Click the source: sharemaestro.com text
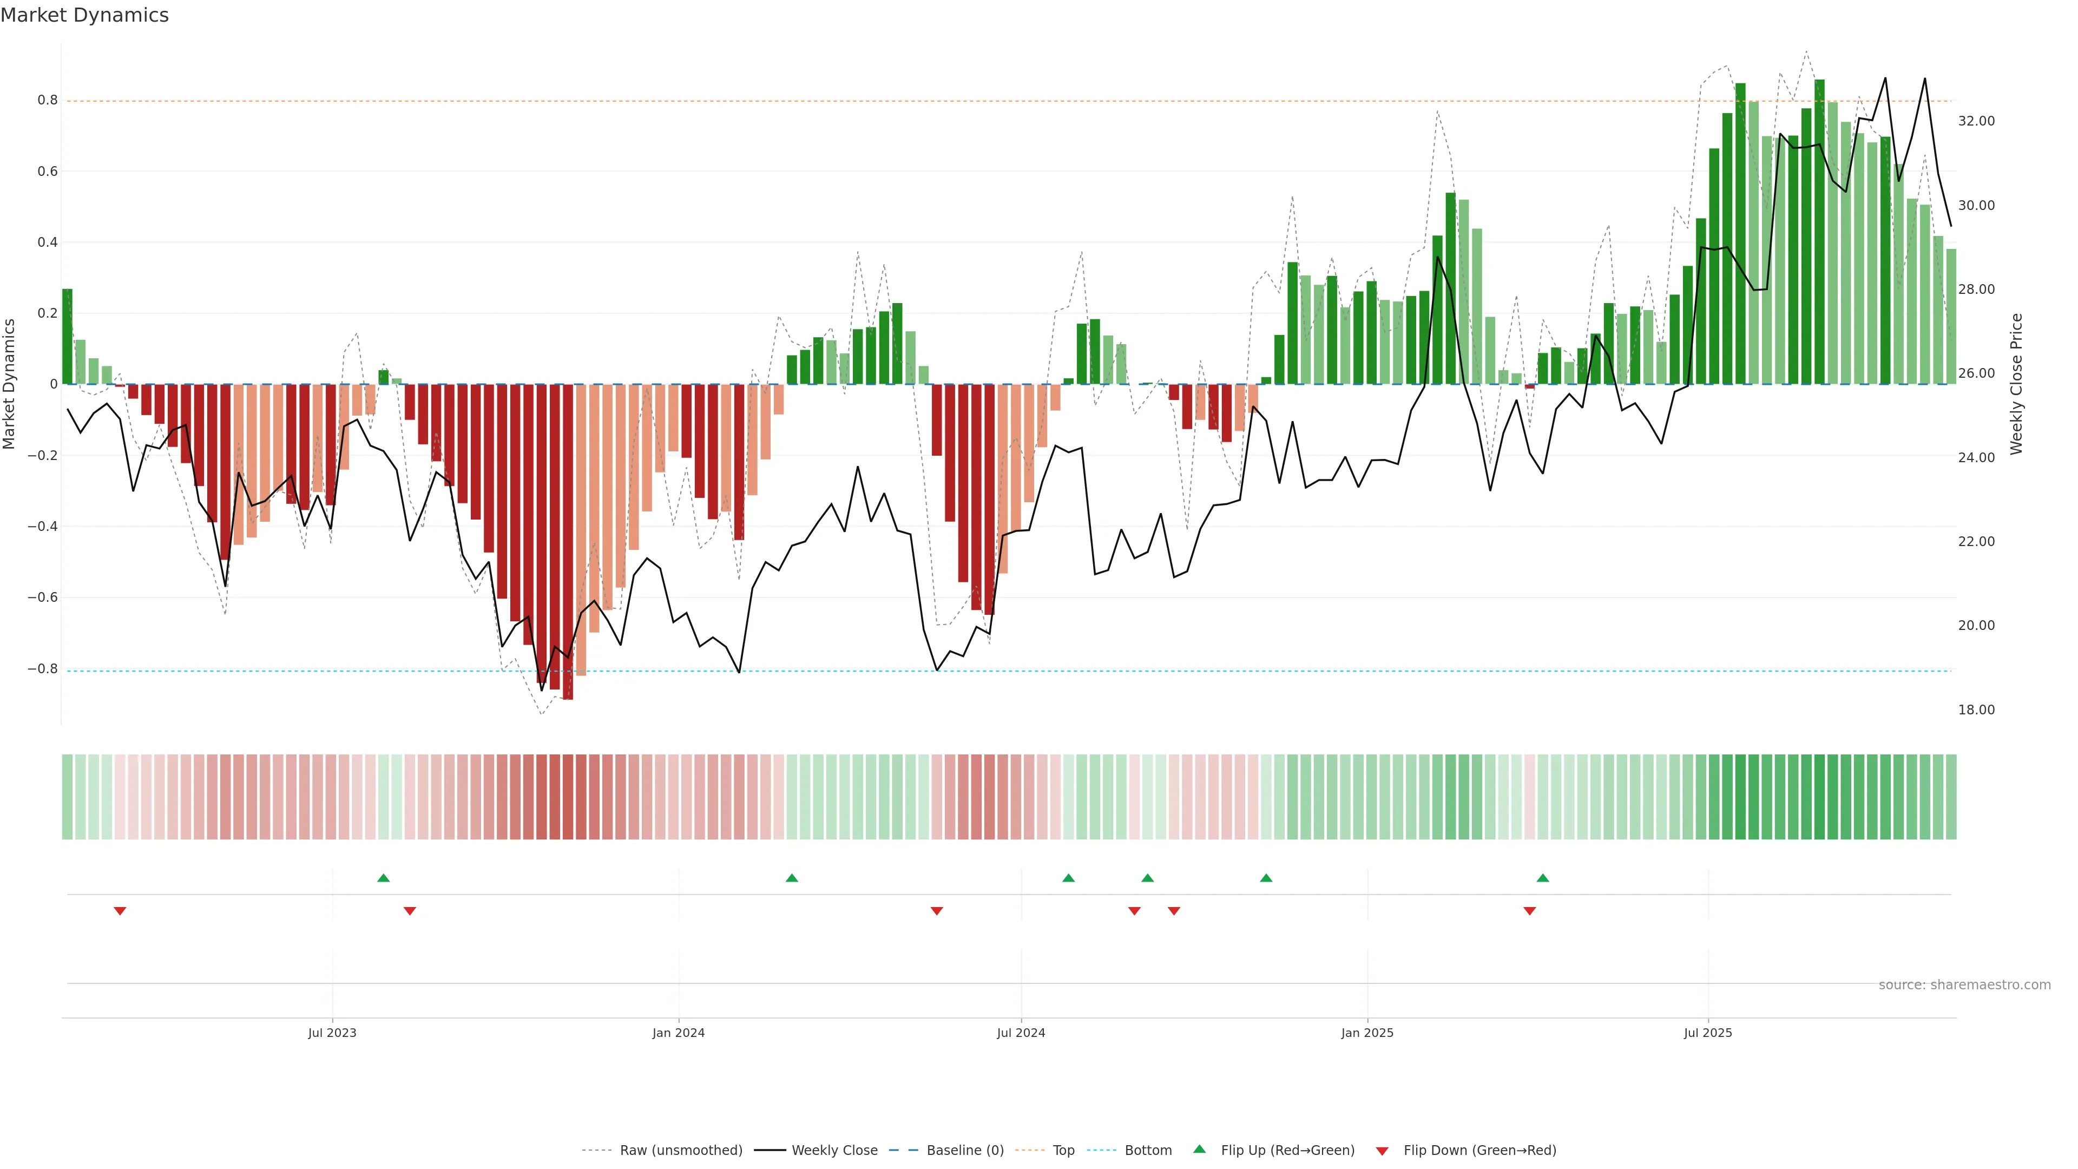The width and height of the screenshot is (2078, 1169). point(1964,984)
